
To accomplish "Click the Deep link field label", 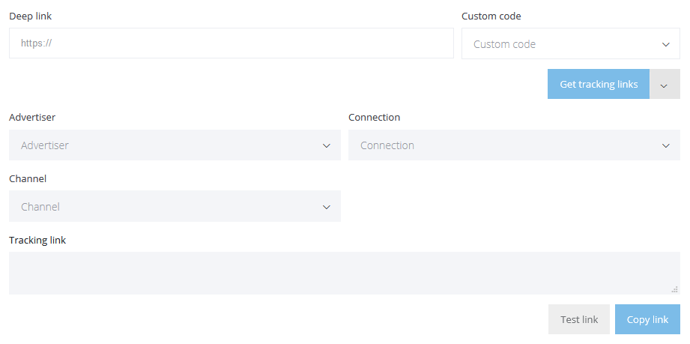I will coord(31,16).
